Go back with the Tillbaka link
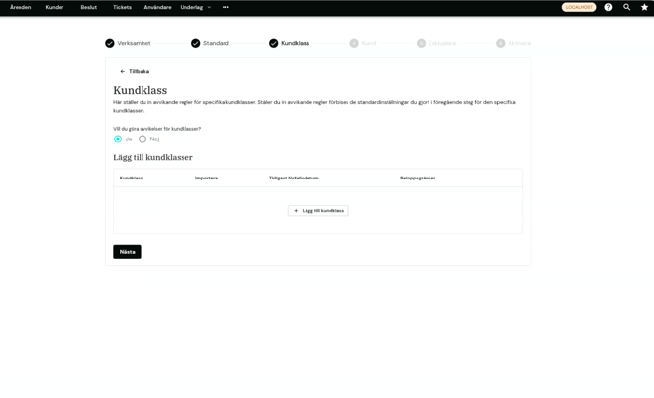Screen dimensions: 654x398 (x=135, y=71)
